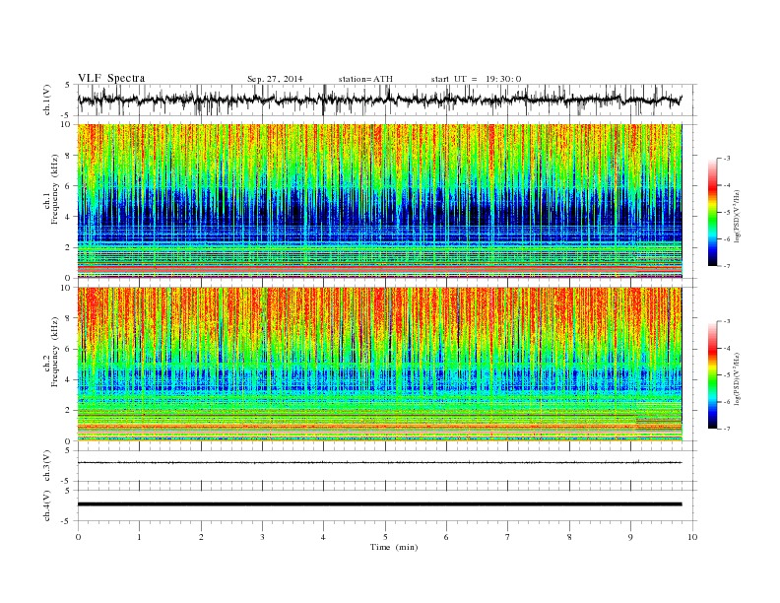
Task: Click the "ch.1(V)" waveform axis label
Action: coord(47,100)
